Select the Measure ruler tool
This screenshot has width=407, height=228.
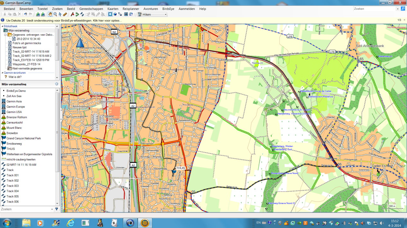(65, 14)
